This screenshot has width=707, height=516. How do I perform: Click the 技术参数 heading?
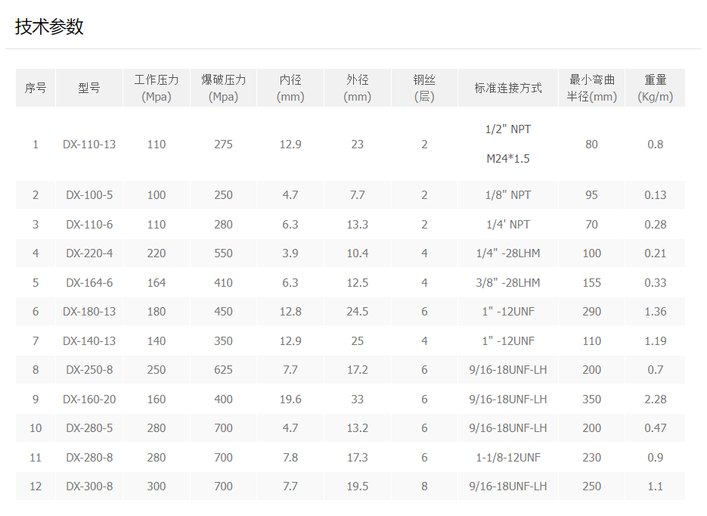coord(49,26)
